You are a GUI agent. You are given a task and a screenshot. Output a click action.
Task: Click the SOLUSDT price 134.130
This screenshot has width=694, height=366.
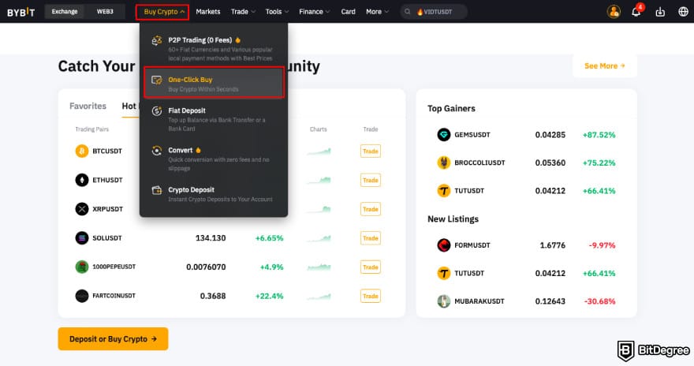pos(211,238)
